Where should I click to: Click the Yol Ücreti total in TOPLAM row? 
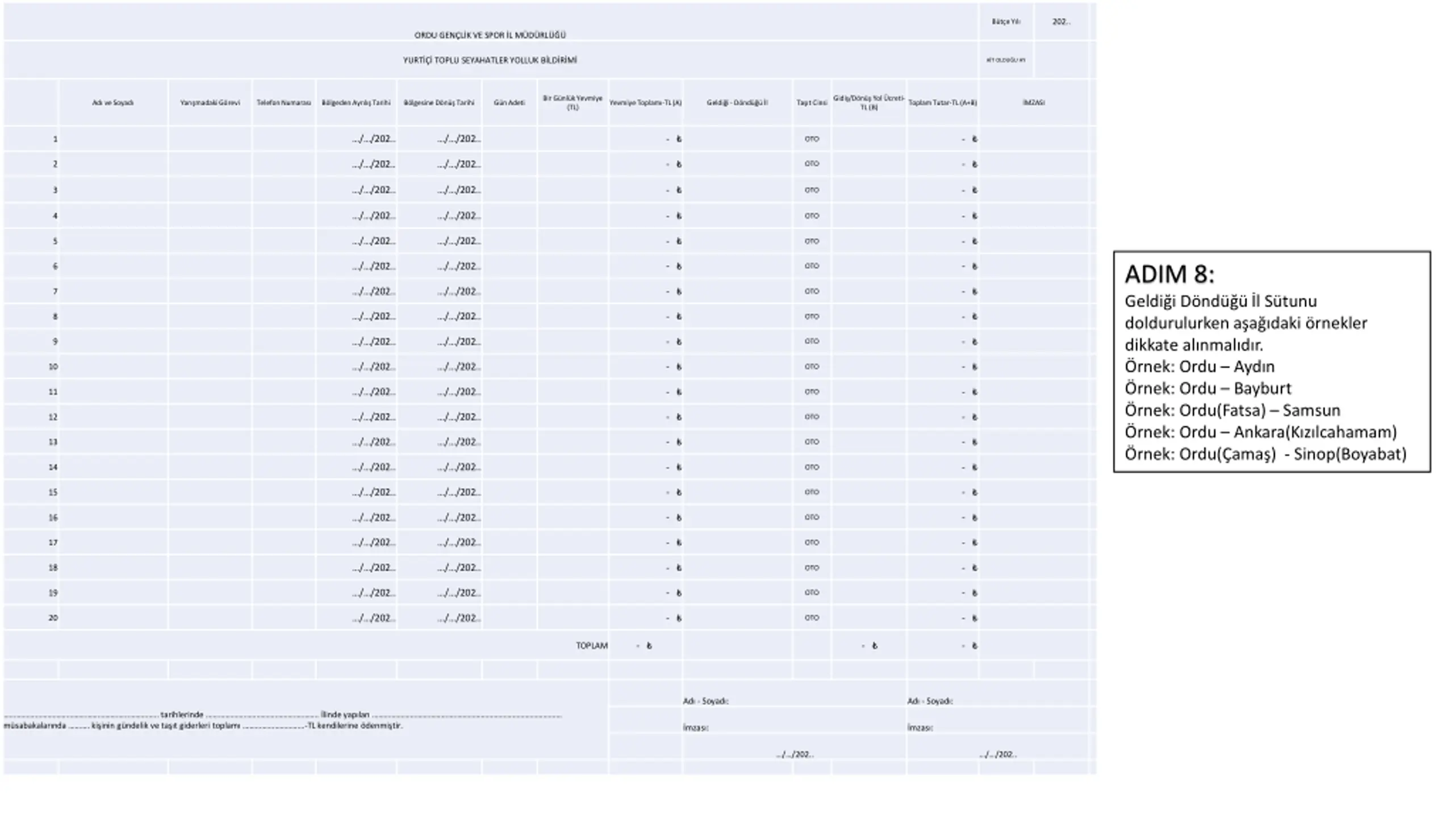(x=868, y=645)
